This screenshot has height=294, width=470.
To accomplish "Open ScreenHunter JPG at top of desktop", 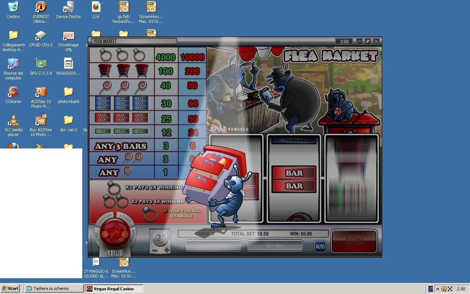I will coord(151,12).
